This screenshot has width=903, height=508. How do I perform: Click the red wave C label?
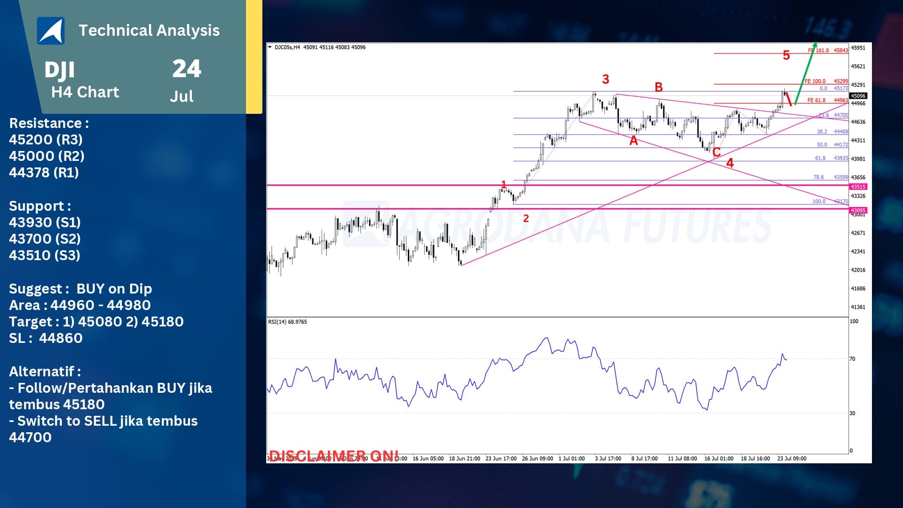716,152
